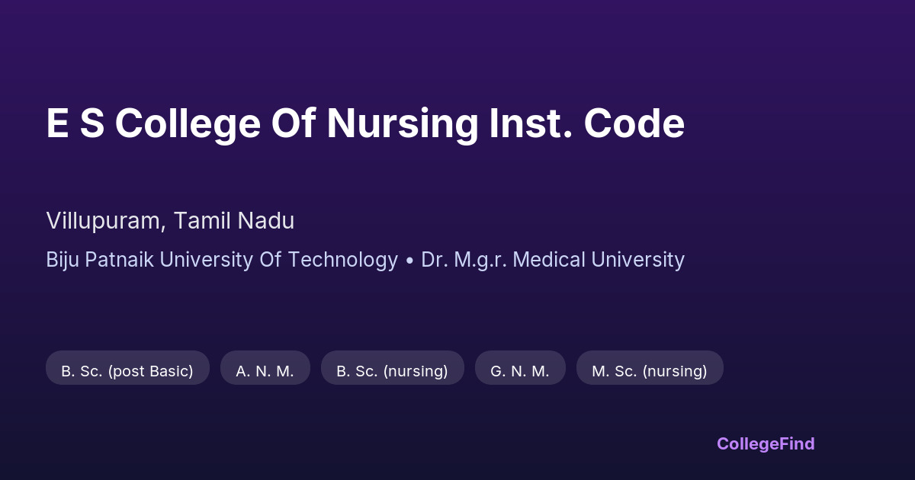Viewport: 915px width, 480px height.
Task: Pick the G. N. M. course chip
Action: coord(520,371)
